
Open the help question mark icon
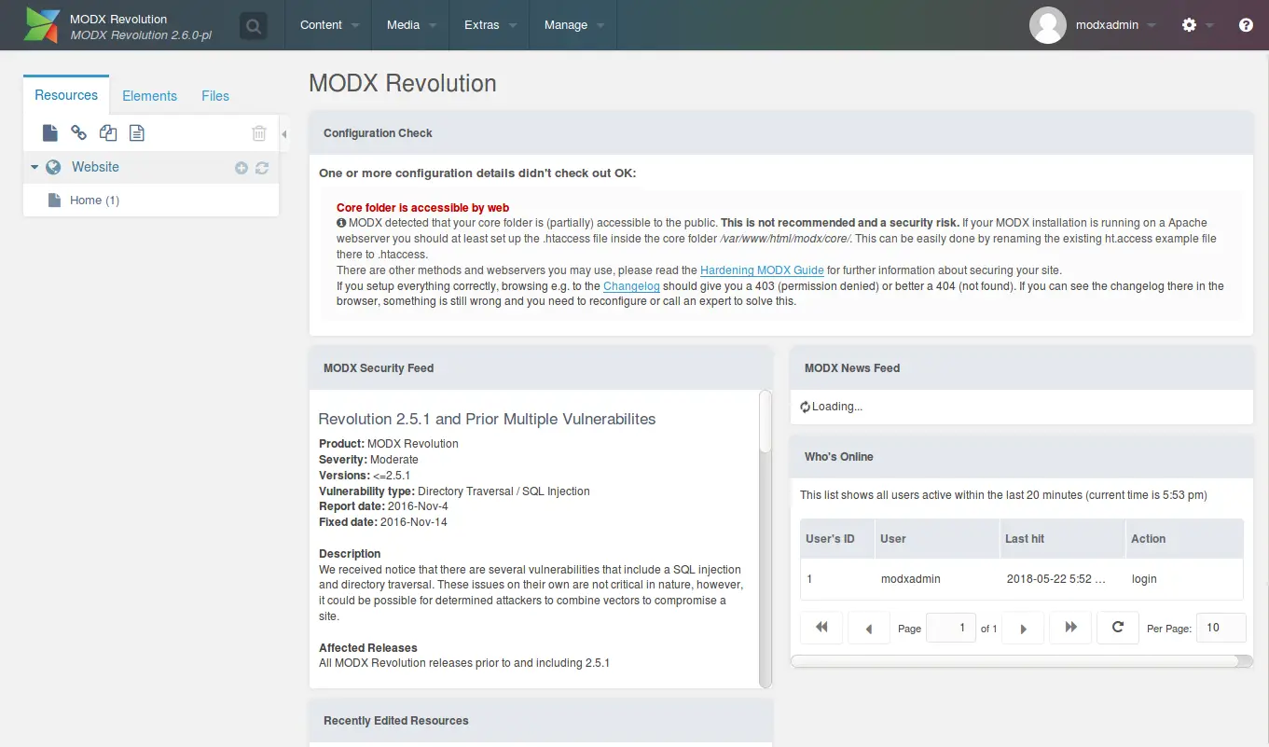[x=1246, y=25]
